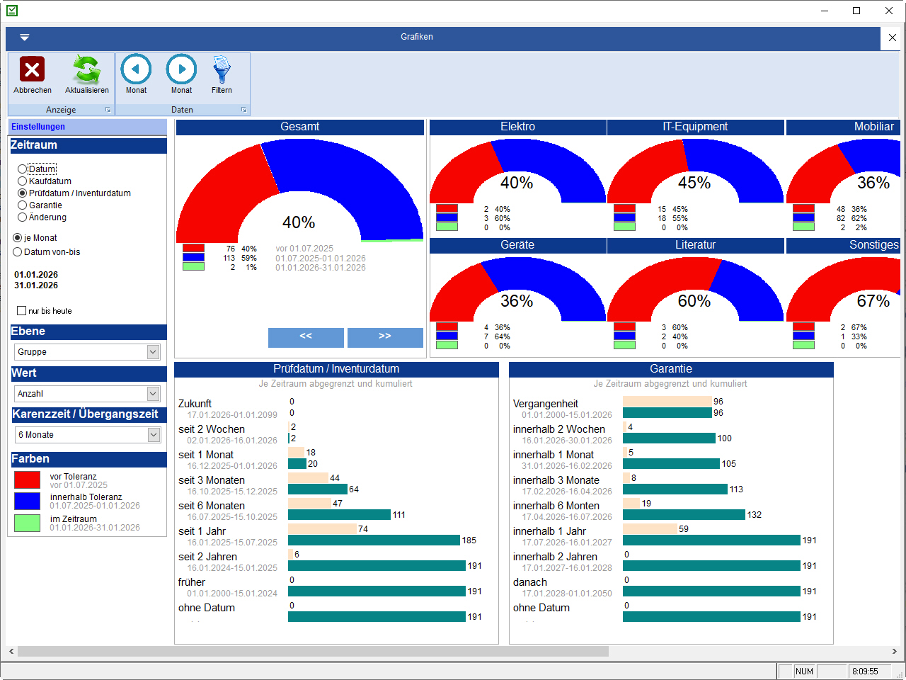
Task: Expand the Wert Anzahl dropdown
Action: pos(153,394)
